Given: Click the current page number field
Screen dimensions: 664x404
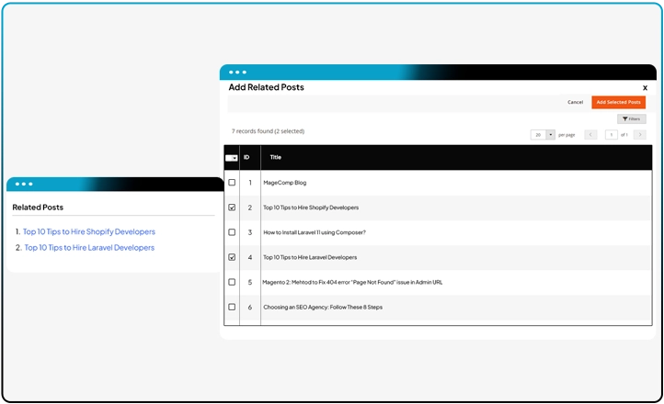Looking at the screenshot, I should pos(612,135).
